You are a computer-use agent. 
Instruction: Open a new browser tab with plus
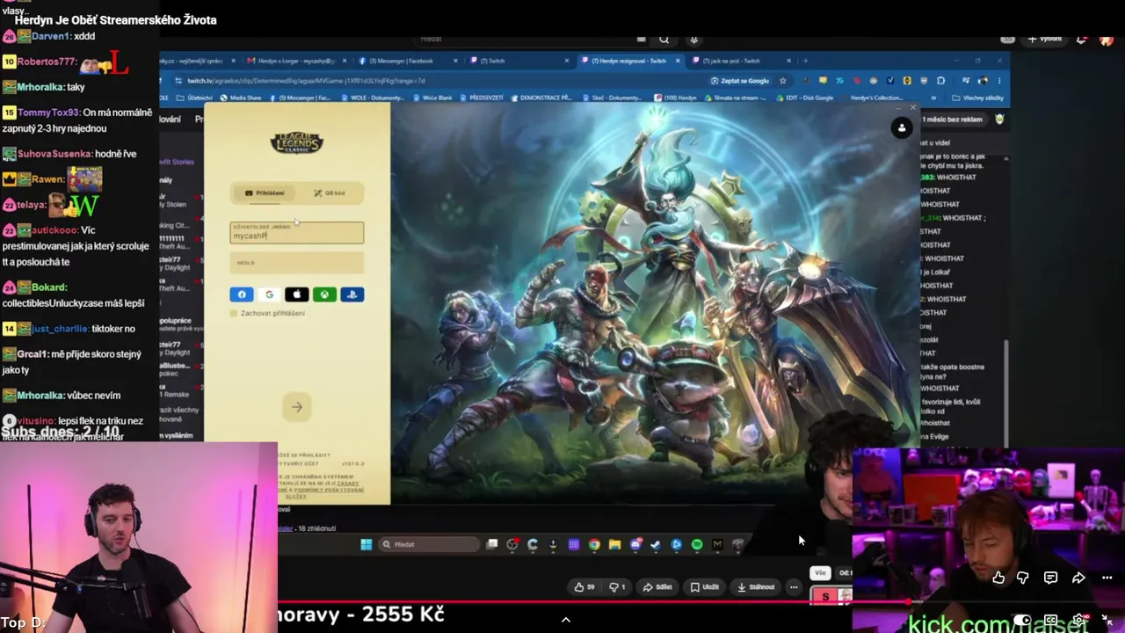tap(806, 61)
